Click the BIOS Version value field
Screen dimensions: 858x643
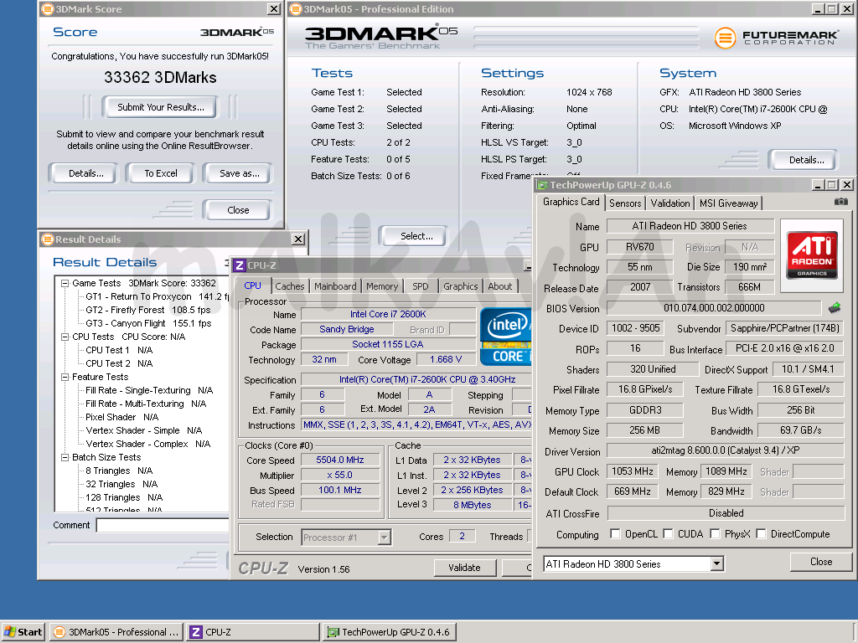click(714, 308)
